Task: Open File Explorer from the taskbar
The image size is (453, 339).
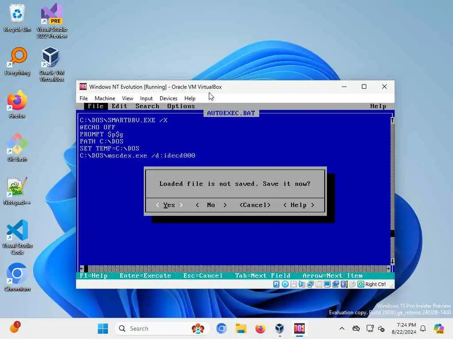Action: point(241,328)
